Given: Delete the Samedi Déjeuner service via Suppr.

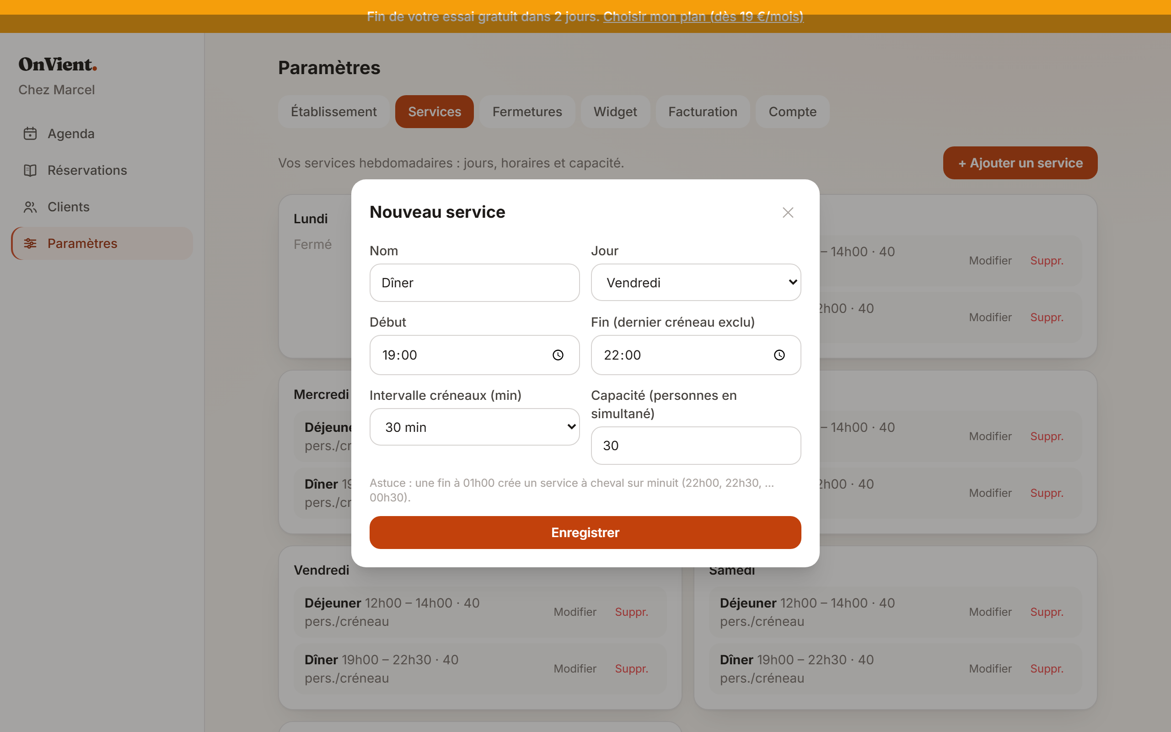Looking at the screenshot, I should tap(1047, 612).
